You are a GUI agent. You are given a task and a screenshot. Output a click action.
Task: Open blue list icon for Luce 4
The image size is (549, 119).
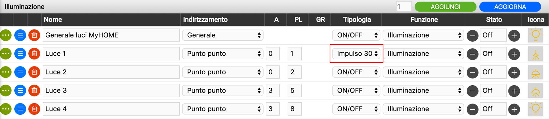(20, 109)
